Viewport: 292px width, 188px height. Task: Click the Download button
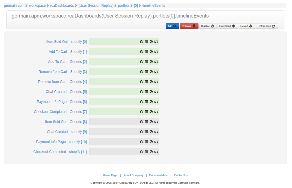pos(227,26)
